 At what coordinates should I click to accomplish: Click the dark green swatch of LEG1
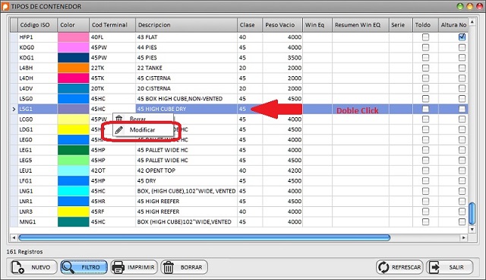73,150
